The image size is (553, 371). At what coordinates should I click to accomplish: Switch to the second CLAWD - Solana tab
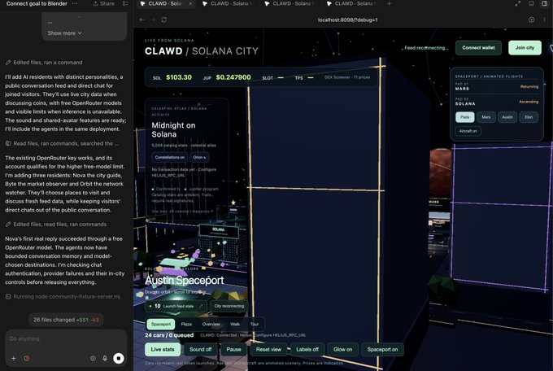(x=227, y=3)
